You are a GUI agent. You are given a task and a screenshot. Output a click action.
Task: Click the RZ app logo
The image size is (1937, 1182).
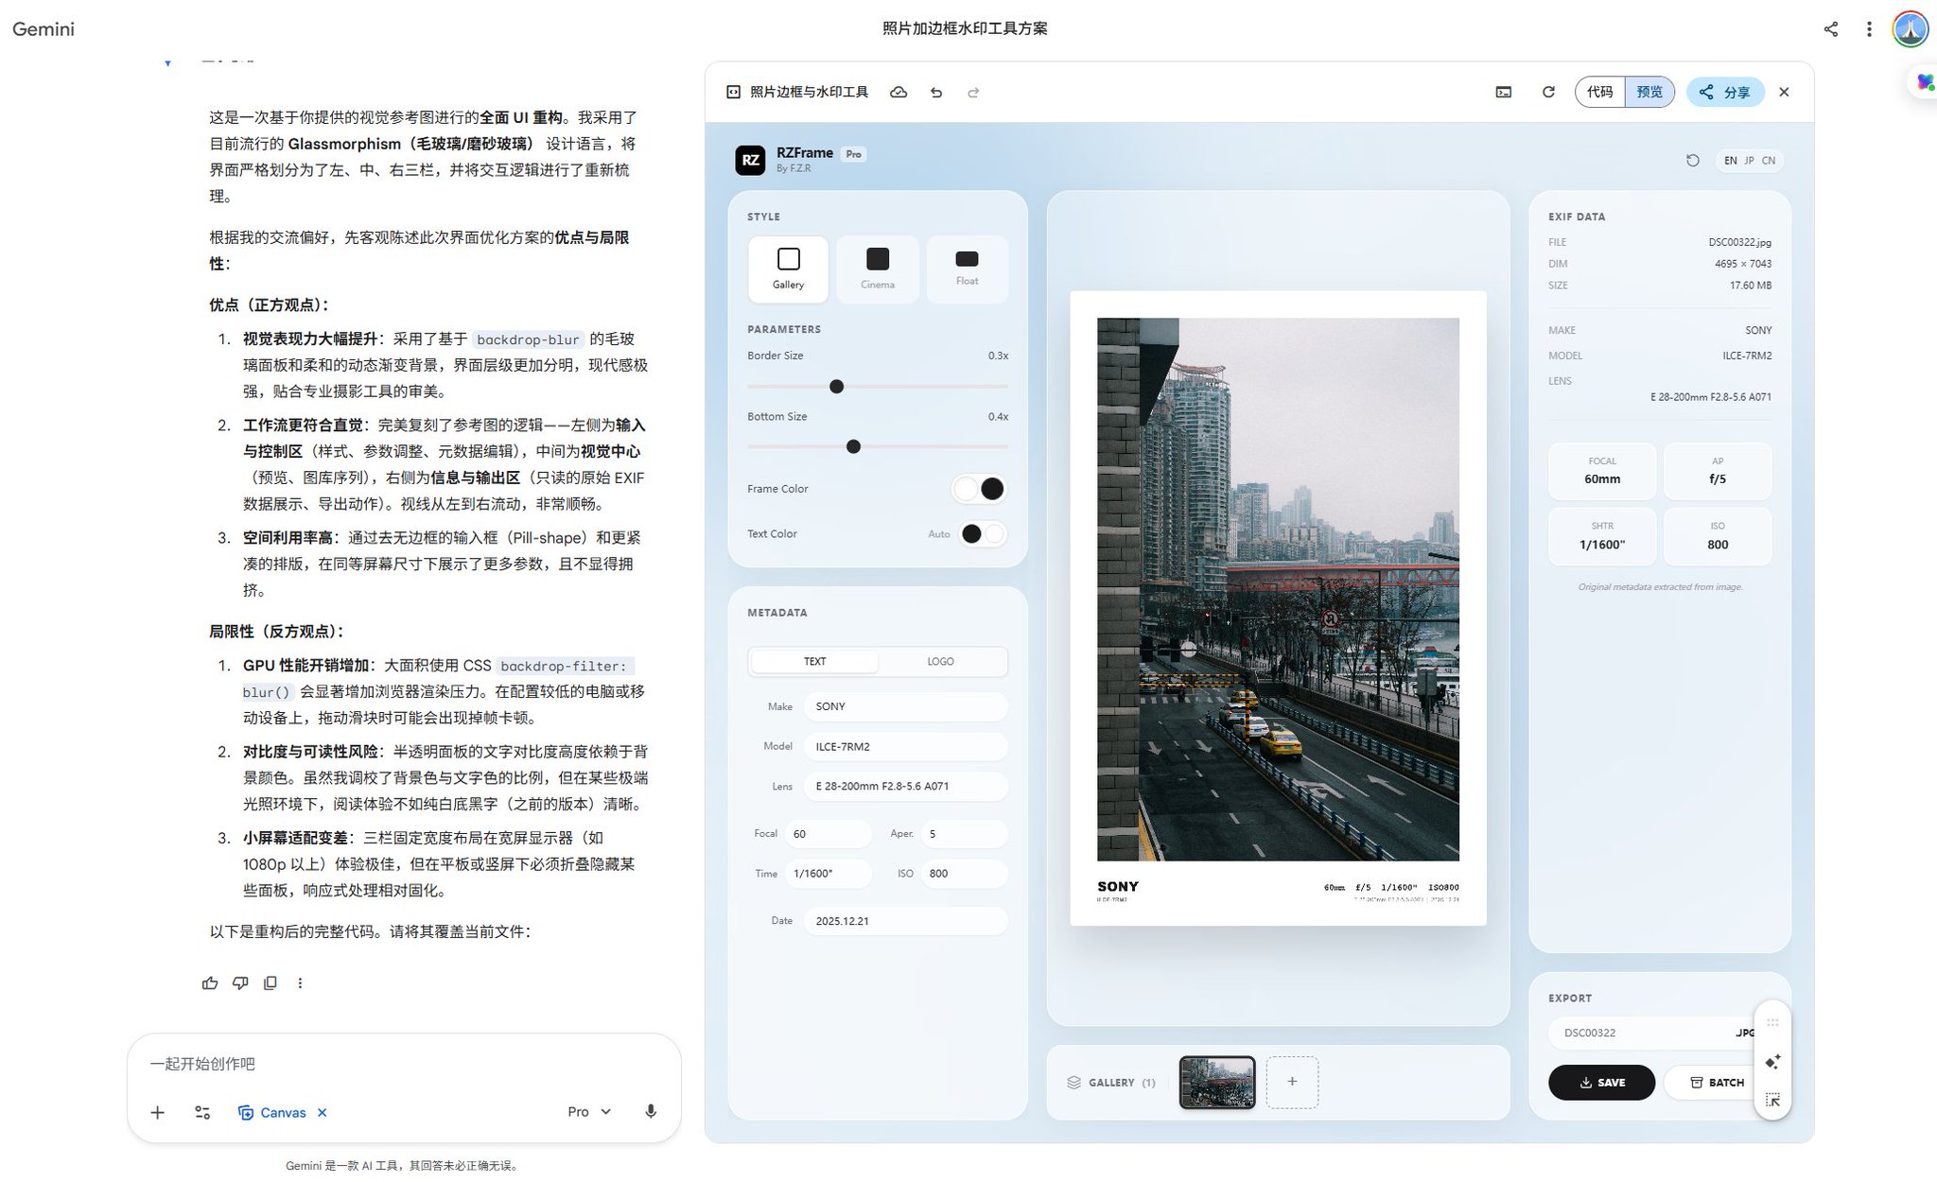[750, 160]
